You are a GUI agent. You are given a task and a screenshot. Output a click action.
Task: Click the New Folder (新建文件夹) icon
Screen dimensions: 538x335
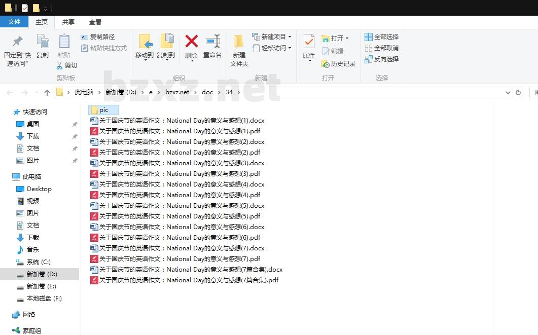239,42
